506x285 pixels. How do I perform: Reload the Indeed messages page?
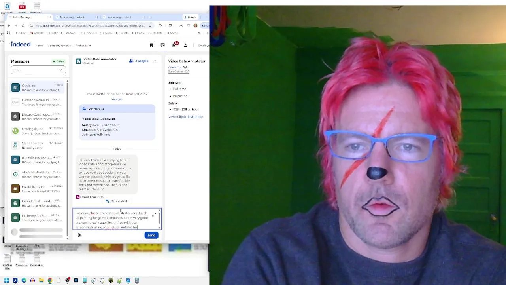23,25
